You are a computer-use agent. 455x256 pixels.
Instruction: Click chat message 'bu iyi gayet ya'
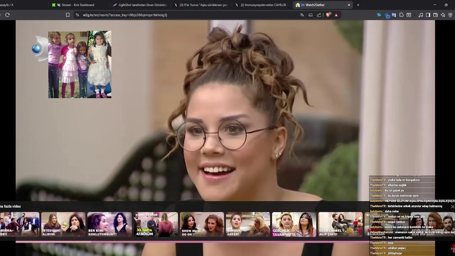394,191
